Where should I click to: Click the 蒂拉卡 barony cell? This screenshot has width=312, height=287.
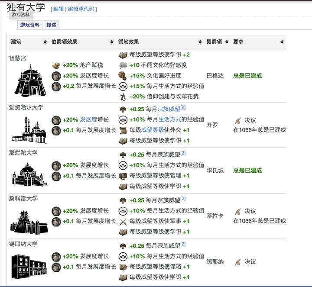point(215,216)
